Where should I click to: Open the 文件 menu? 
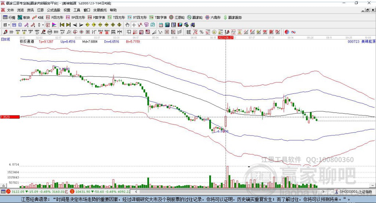[11, 10]
